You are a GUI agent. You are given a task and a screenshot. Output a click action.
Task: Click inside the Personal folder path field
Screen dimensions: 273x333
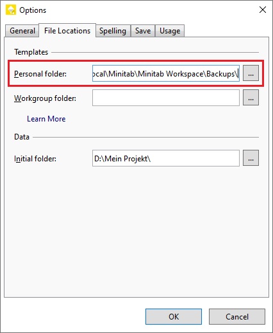166,73
